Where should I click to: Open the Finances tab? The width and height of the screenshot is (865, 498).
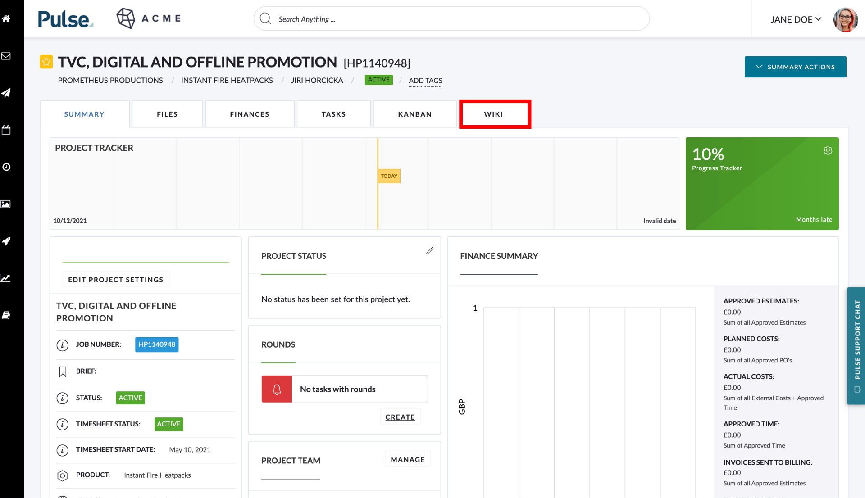coord(250,114)
